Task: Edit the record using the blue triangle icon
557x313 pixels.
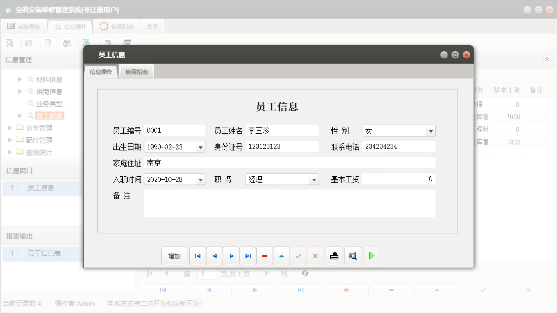Action: (x=281, y=256)
